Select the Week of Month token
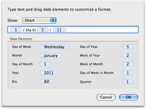 [128, 64]
